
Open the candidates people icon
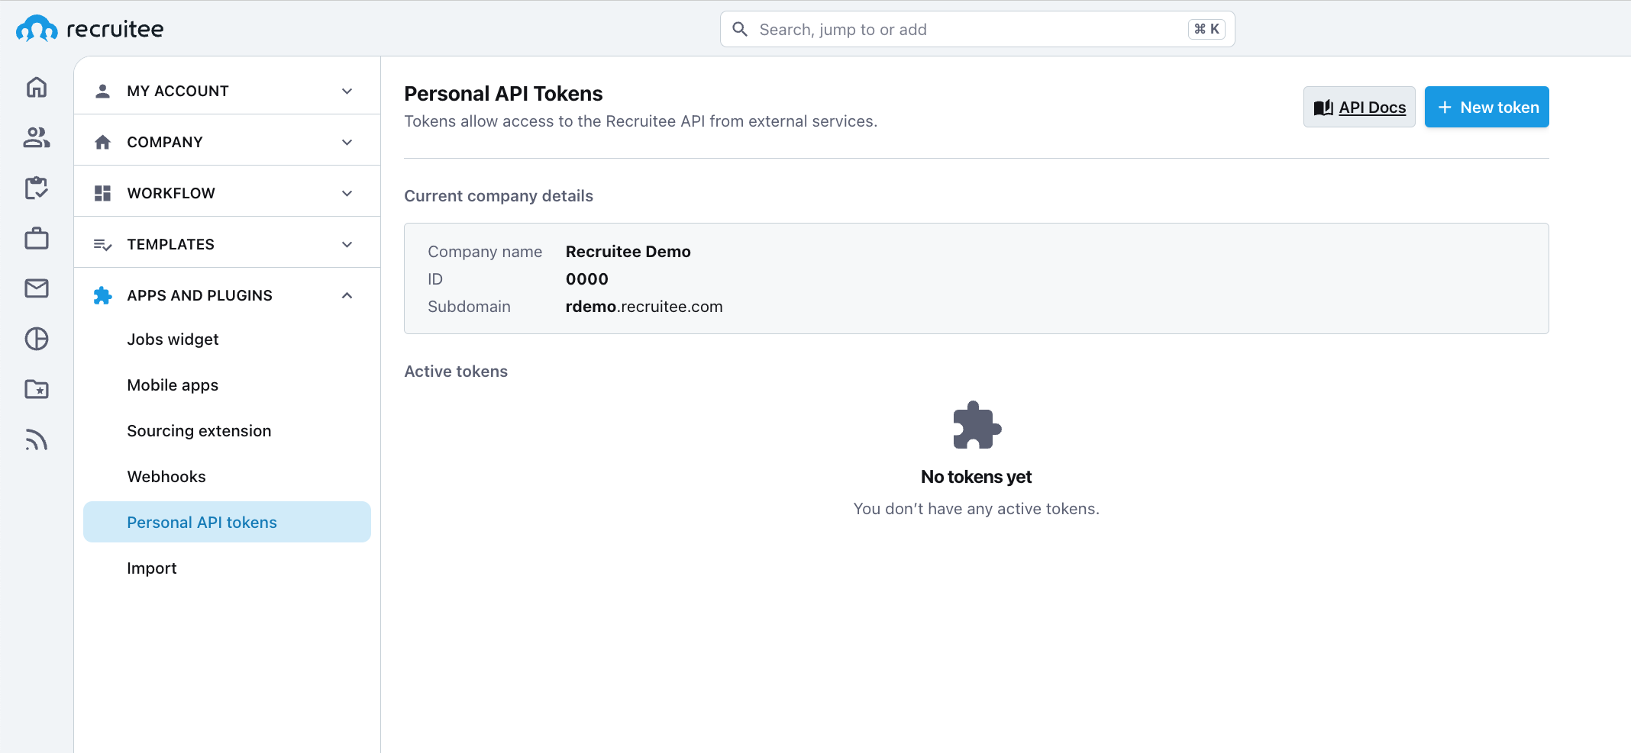coord(37,137)
